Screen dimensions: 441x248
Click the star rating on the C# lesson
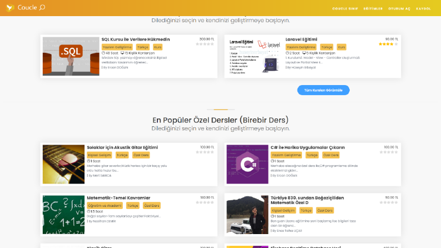(389, 152)
